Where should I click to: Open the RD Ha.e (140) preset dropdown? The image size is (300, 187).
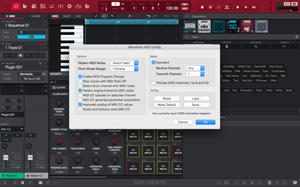coord(33,79)
